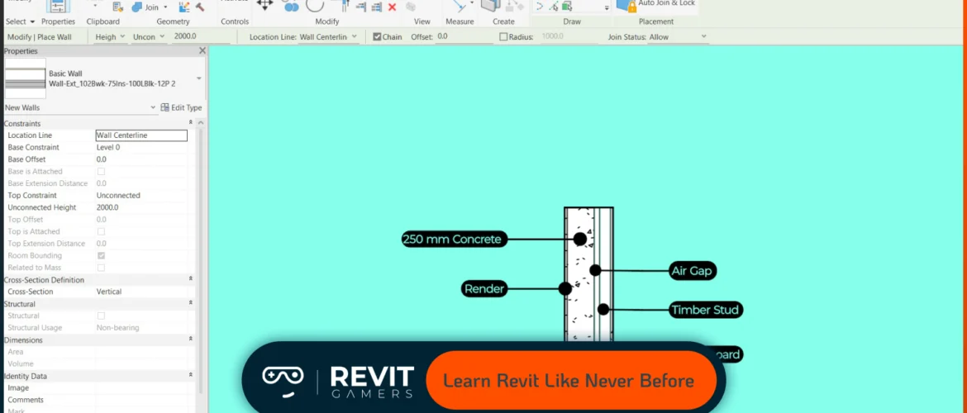Expand the Draw gallery arrow
967x413 pixels.
606,8
